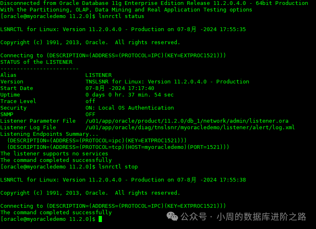Select the lowercase PROTOCOL=ipc endpoint line

97,140
